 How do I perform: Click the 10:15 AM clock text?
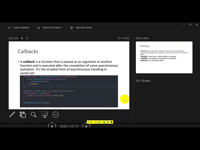coord(123,38)
